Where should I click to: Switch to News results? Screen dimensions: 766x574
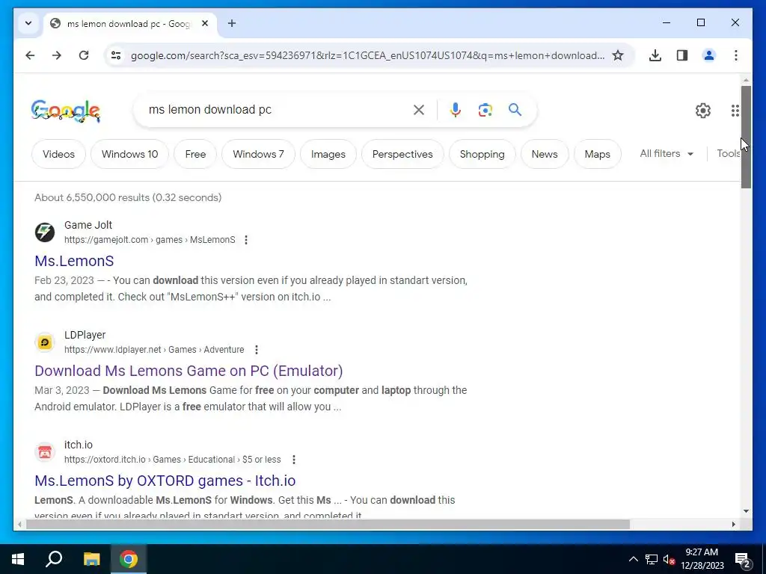[545, 154]
